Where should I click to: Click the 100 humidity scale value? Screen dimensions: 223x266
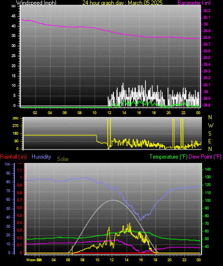pyautogui.click(x=8, y=164)
